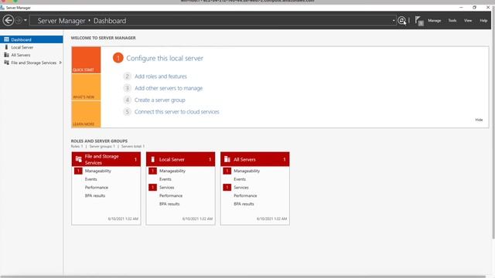
Task: Click the Local Server sidebar icon
Action: point(6,47)
